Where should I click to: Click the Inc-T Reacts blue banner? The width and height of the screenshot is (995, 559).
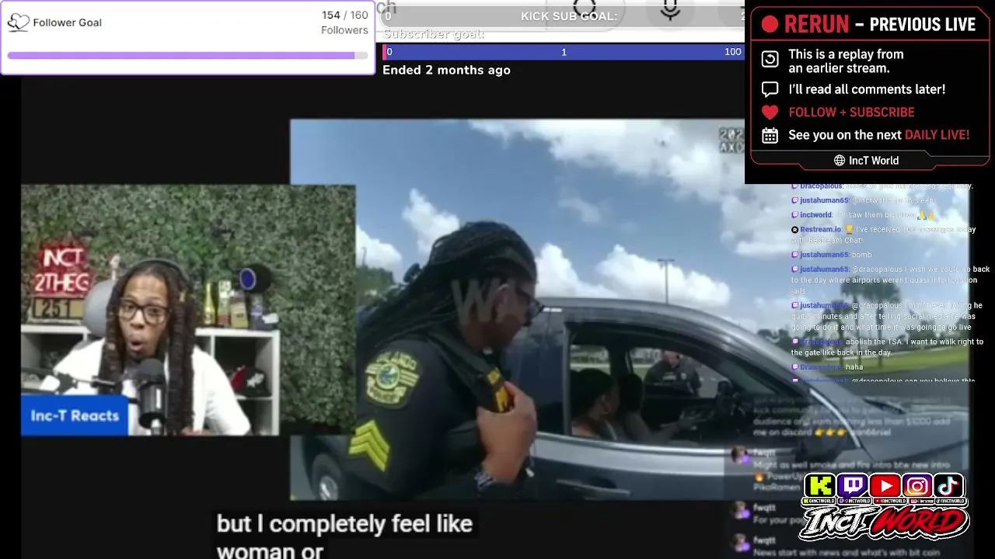(x=75, y=415)
